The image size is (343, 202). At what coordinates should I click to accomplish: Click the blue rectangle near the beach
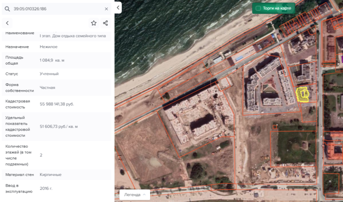(x=239, y=59)
